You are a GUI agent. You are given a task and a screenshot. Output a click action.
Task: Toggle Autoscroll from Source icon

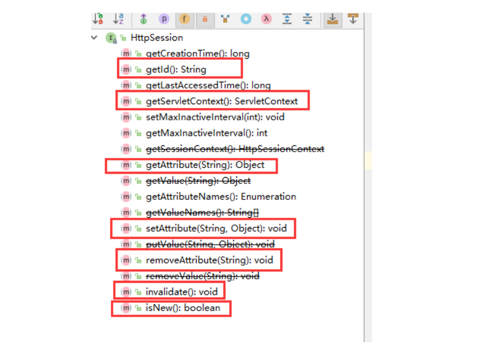(353, 19)
